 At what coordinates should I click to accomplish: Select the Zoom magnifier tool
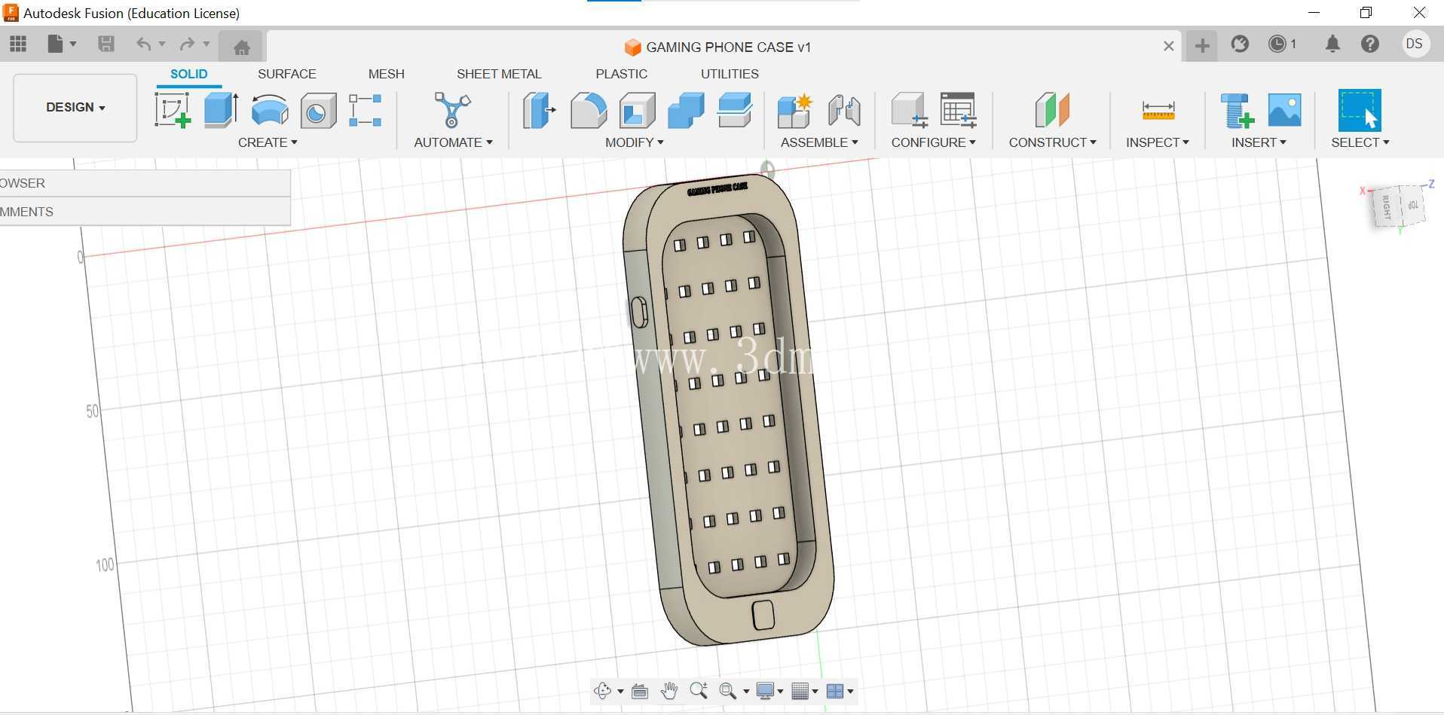[x=699, y=691]
